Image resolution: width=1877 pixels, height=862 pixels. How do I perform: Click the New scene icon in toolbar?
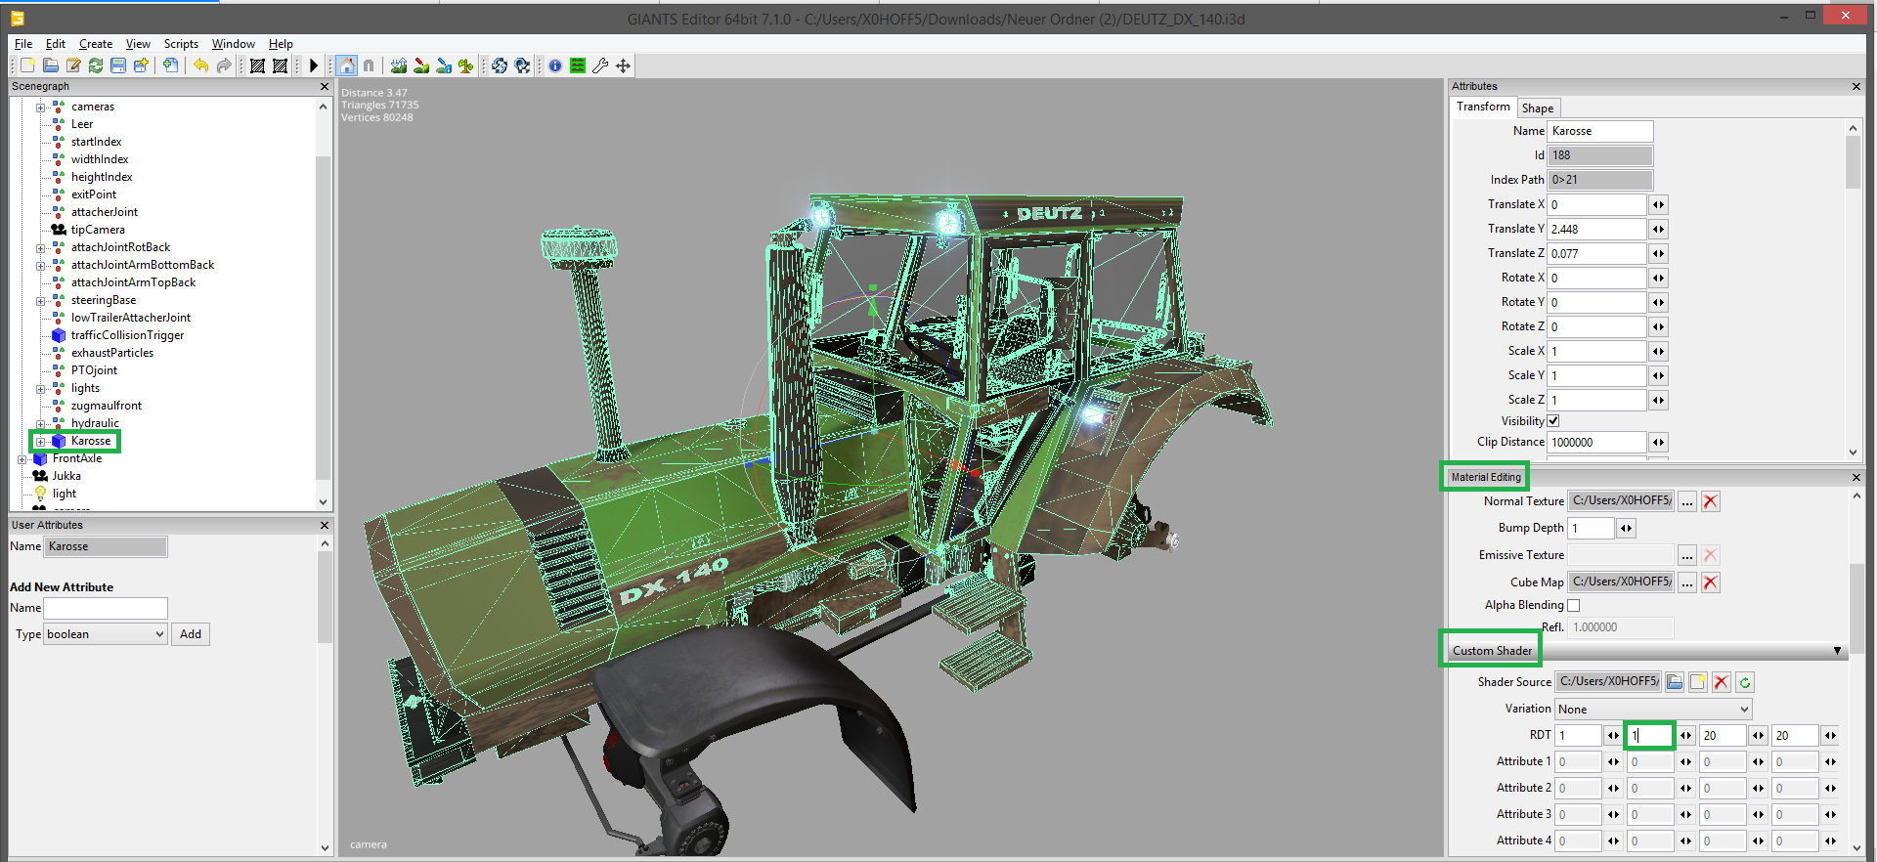27,65
